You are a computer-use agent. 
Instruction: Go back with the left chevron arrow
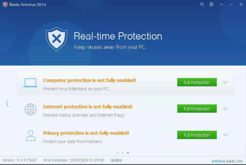point(7,103)
